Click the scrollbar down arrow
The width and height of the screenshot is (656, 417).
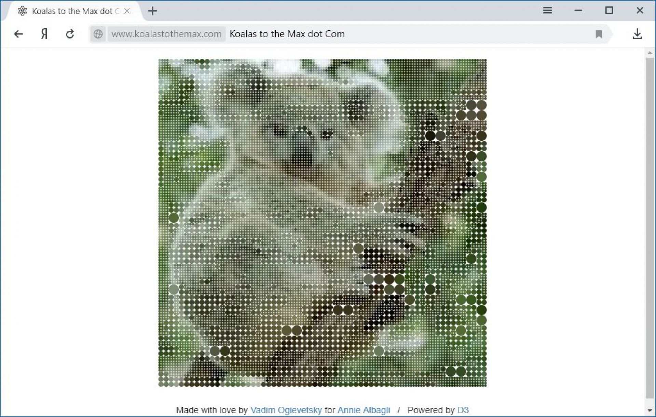[650, 411]
